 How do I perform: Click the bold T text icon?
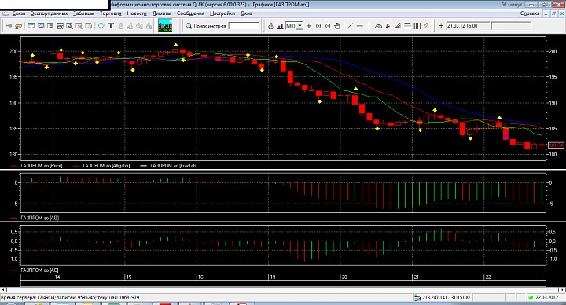coord(111,26)
